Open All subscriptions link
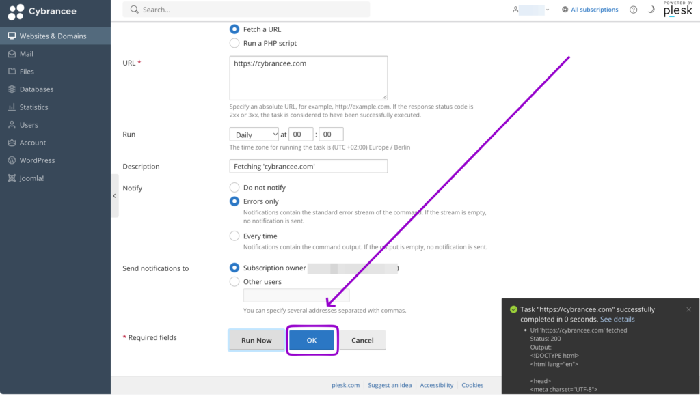The image size is (700, 396). pos(595,10)
